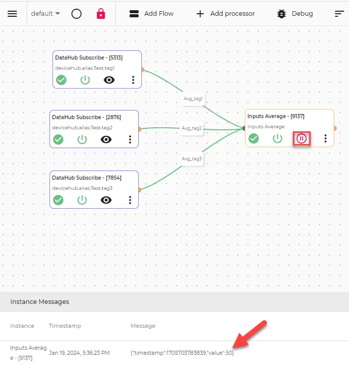Click green check on DataHub Subscribe [2876]
This screenshot has width=349, height=365.
coord(58,139)
